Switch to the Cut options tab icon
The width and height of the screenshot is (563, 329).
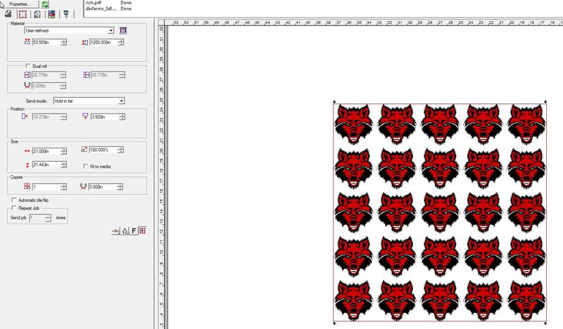[x=65, y=14]
